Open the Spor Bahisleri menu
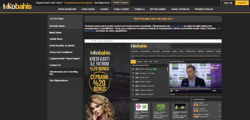The height and width of the screenshot is (120, 250). coord(67,9)
